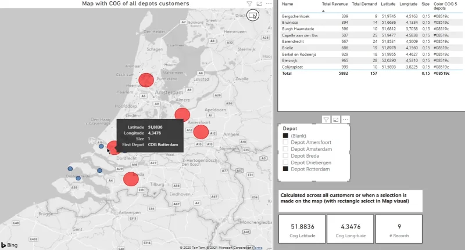
Task: Uncheck the Depot Rotterdam checkbox
Action: pyautogui.click(x=285, y=169)
